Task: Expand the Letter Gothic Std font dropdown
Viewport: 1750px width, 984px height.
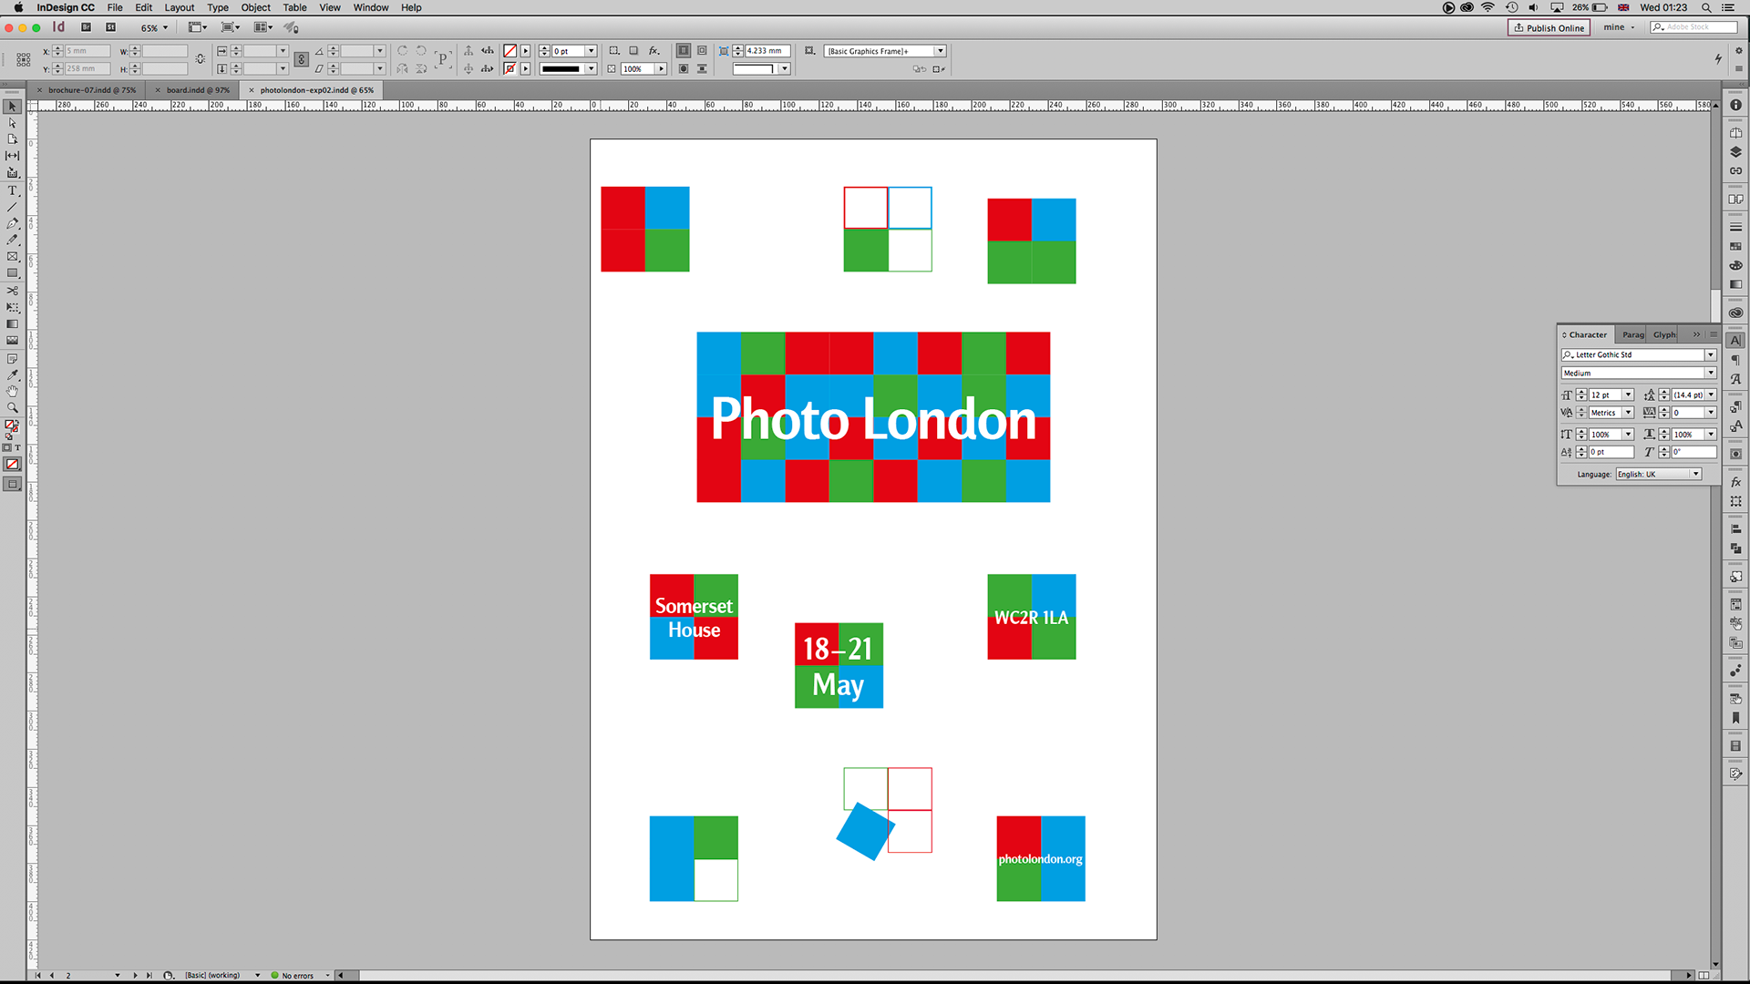Action: point(1710,354)
